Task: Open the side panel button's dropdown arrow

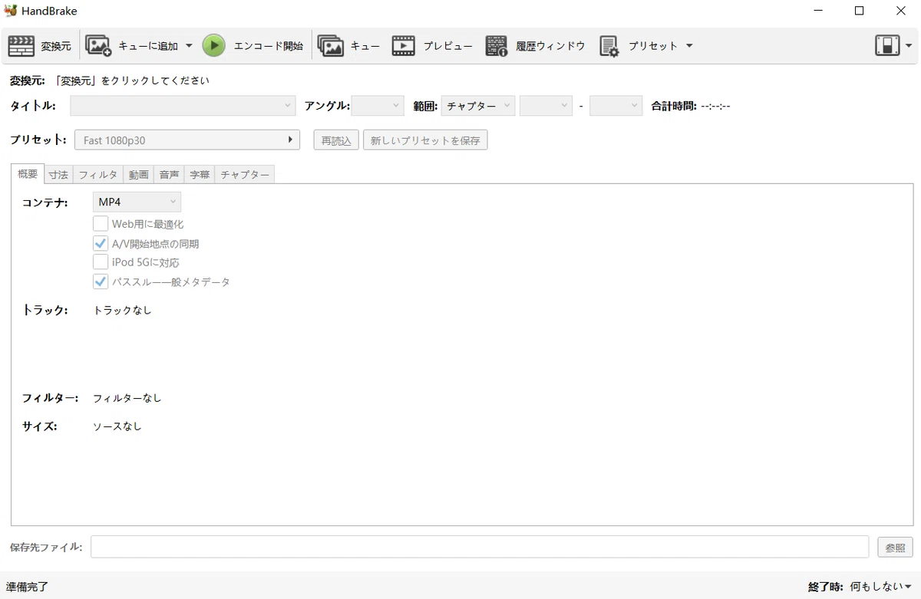Action: pos(909,46)
